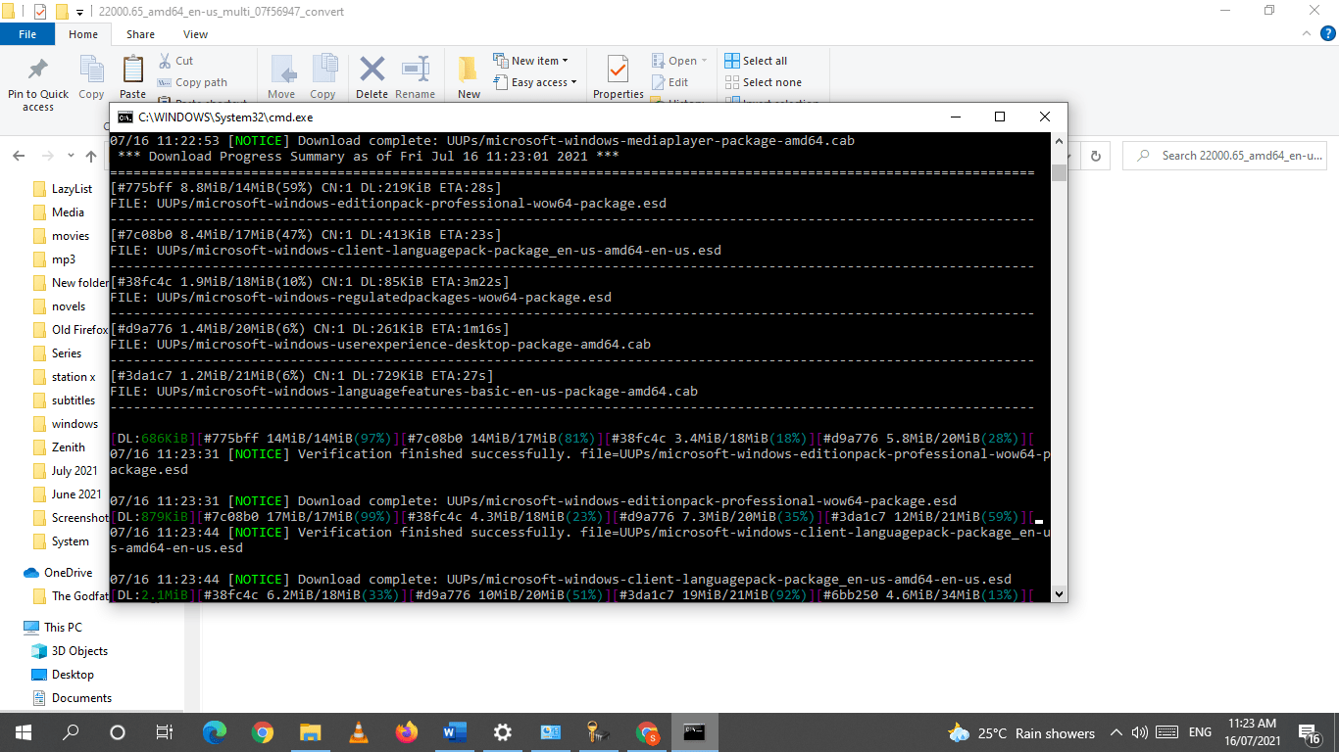Select the Zenith folder in the sidebar
1339x752 pixels.
[69, 447]
